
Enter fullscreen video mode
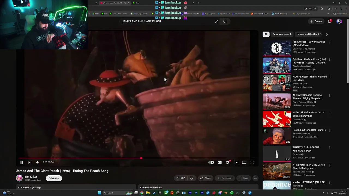pos(252,163)
